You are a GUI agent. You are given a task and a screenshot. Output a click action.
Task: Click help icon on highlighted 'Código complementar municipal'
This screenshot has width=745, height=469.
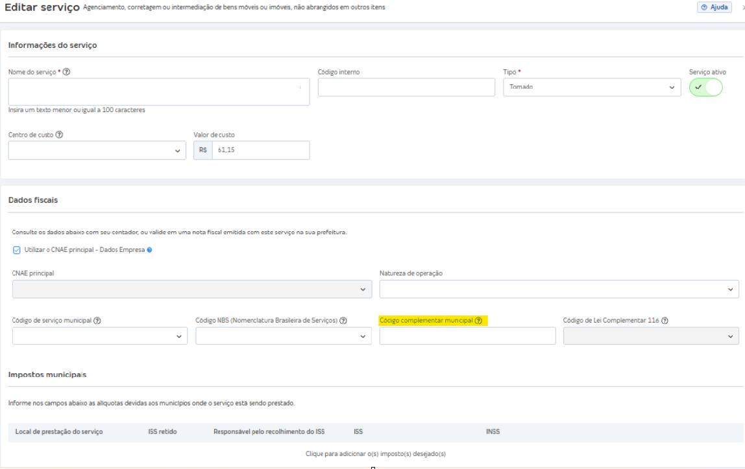(x=479, y=319)
